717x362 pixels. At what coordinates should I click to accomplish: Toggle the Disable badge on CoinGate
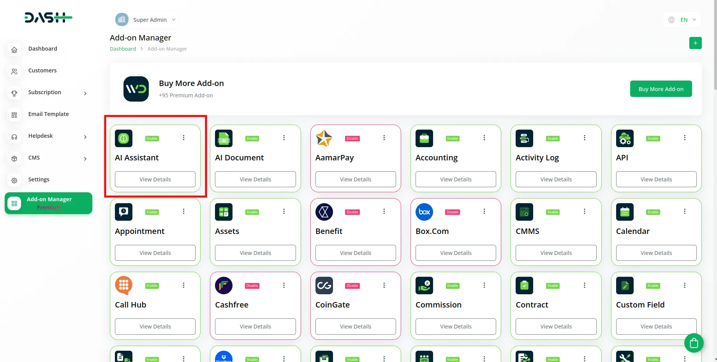(352, 286)
